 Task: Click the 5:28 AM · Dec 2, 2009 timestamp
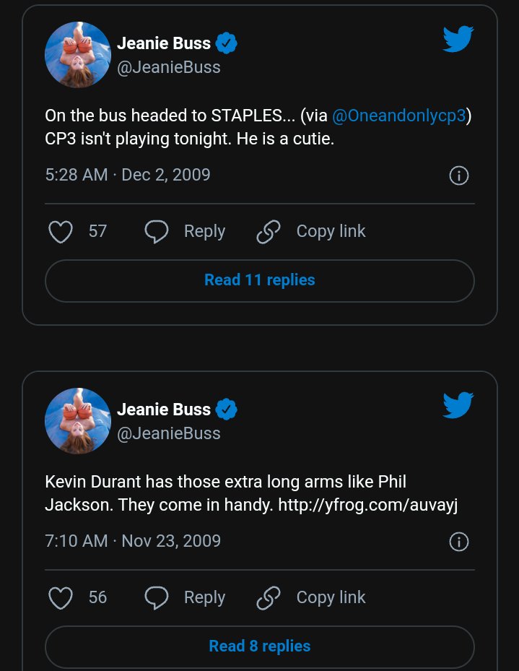(x=128, y=175)
